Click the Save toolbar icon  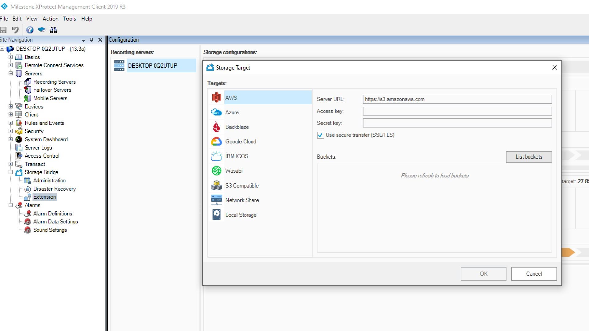tap(3, 30)
